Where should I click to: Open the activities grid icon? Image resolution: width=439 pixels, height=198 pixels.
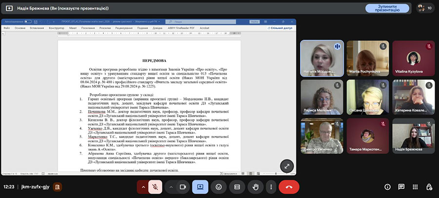point(415,187)
